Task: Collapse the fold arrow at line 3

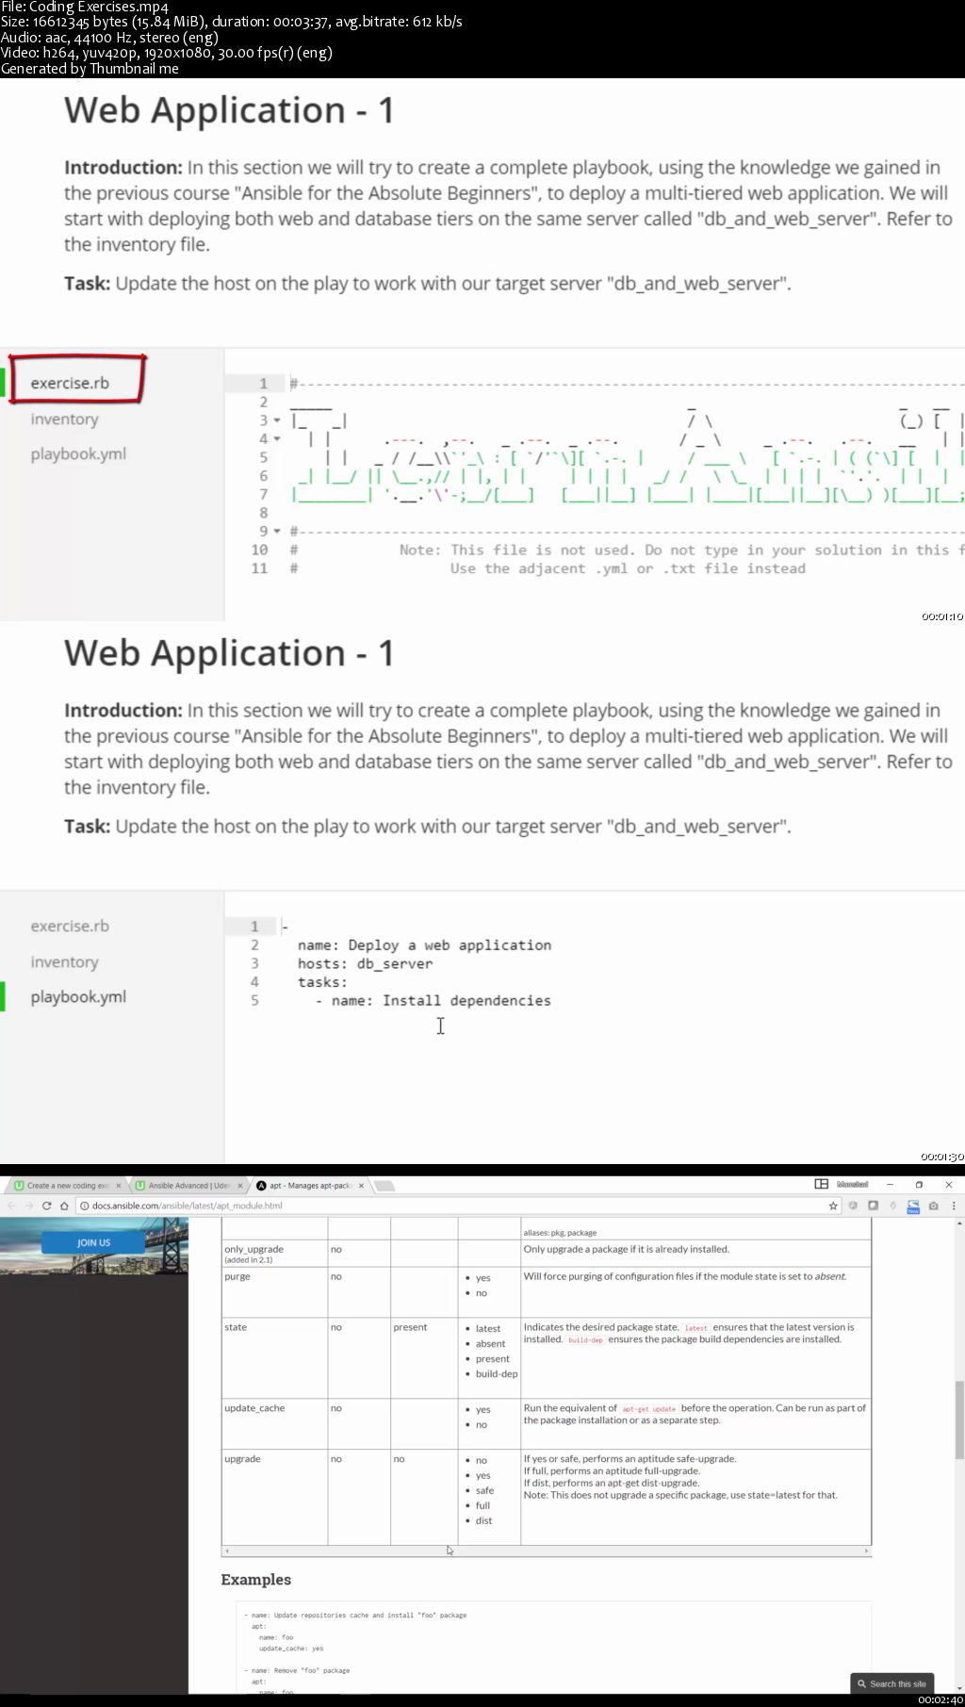Action: click(277, 420)
